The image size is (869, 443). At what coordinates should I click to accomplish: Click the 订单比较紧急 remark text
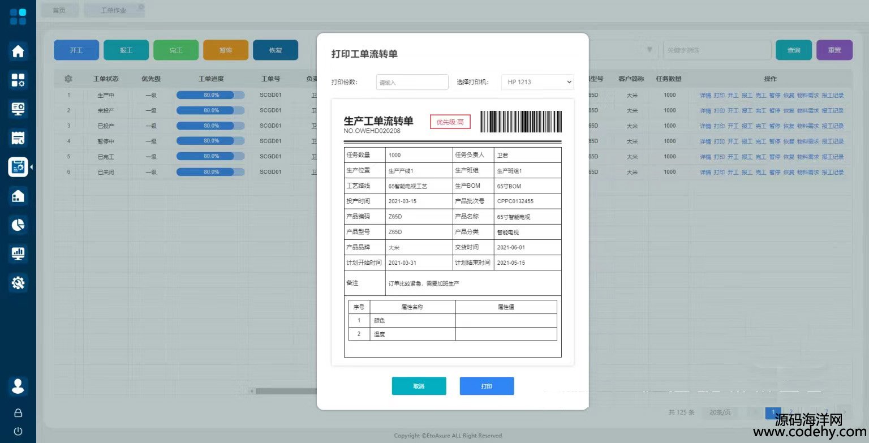[x=424, y=283]
